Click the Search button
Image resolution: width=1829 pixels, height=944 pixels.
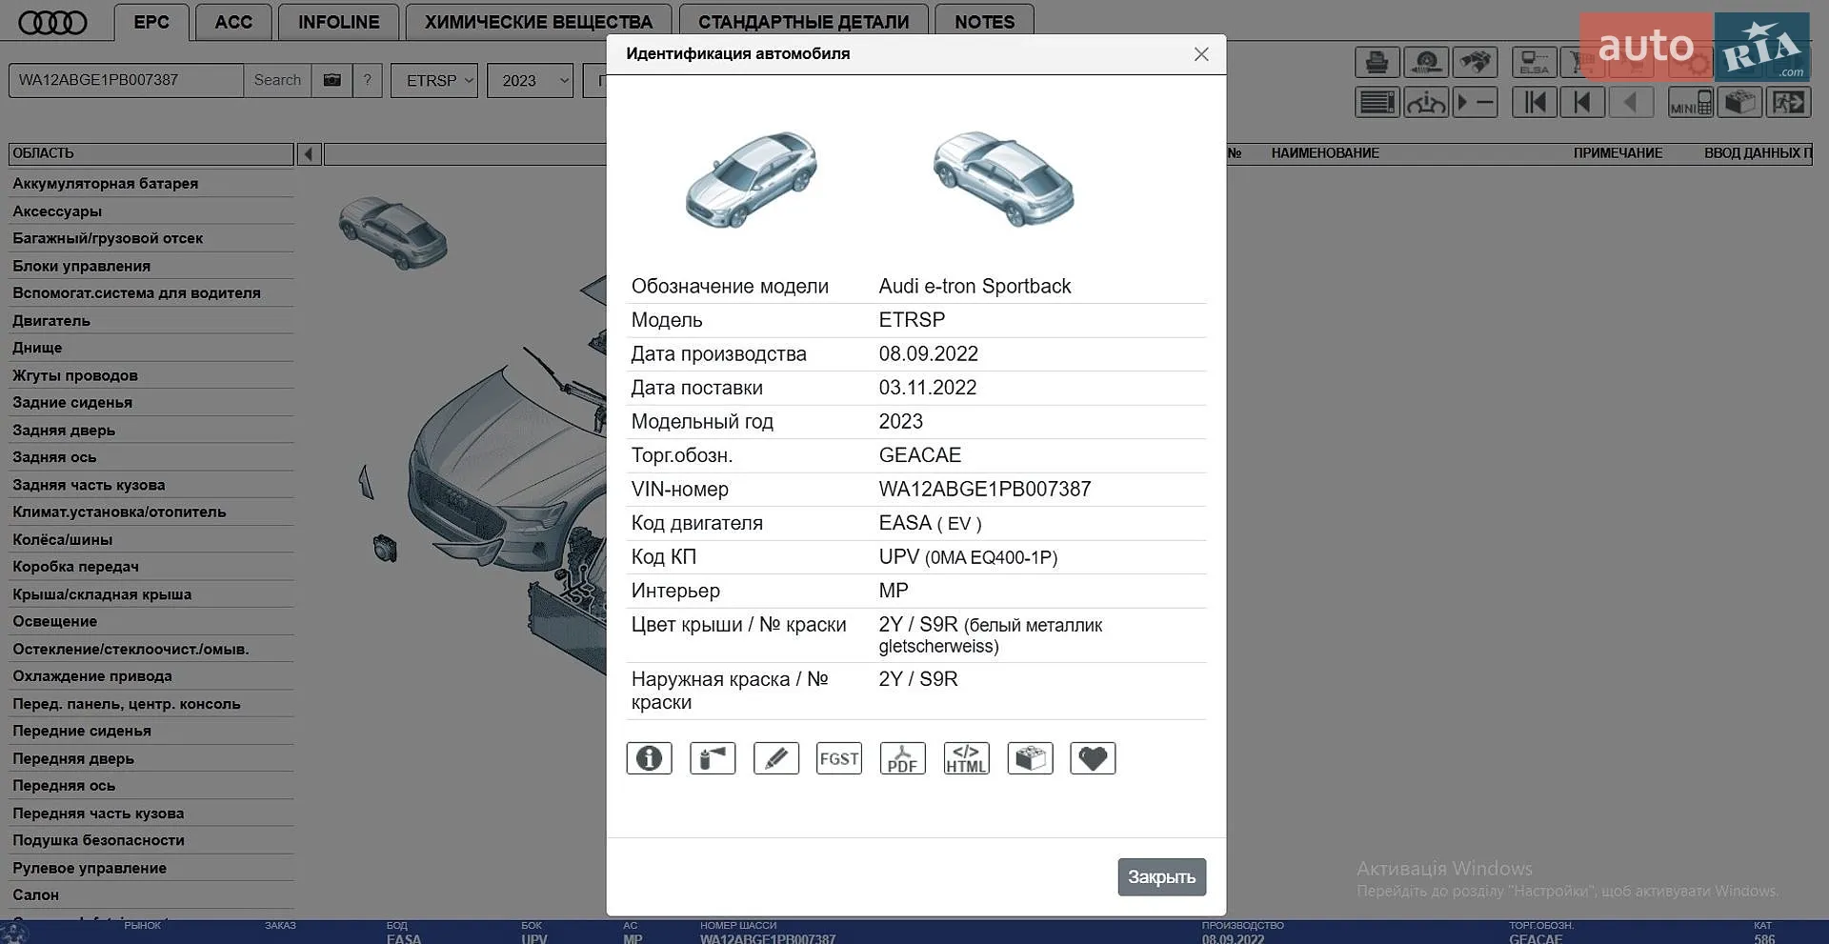click(x=277, y=80)
